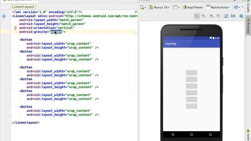Click the Zoom In magnifier icon

click(211, 16)
